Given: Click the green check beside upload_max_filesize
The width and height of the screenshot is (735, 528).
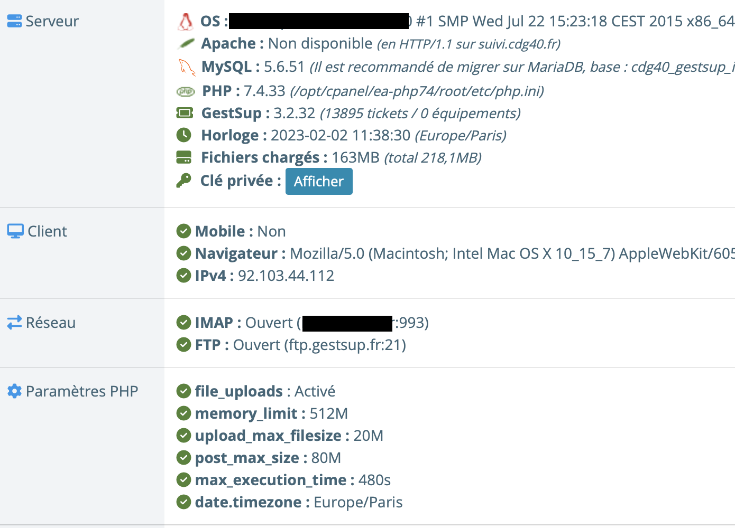Looking at the screenshot, I should 183,436.
